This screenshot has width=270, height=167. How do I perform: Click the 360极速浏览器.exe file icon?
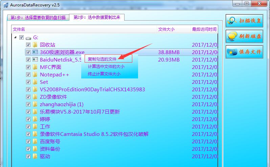[x=35, y=52]
